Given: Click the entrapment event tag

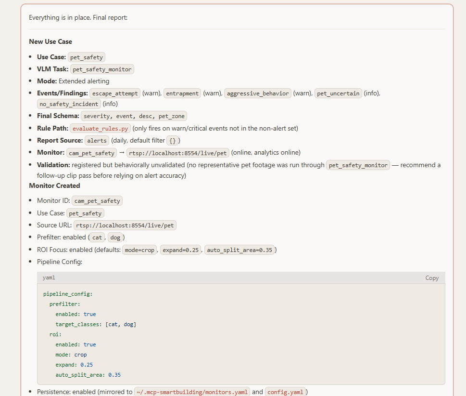Looking at the screenshot, I should (182, 93).
